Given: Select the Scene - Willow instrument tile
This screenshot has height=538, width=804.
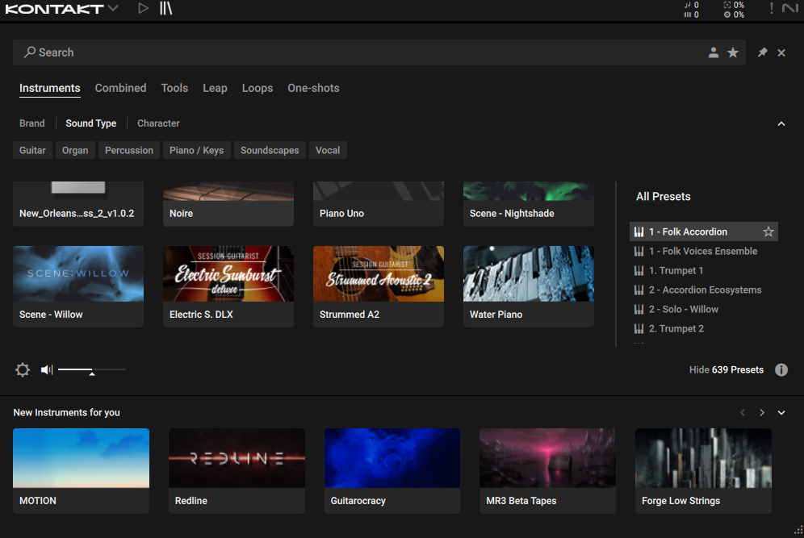Looking at the screenshot, I should 78,286.
